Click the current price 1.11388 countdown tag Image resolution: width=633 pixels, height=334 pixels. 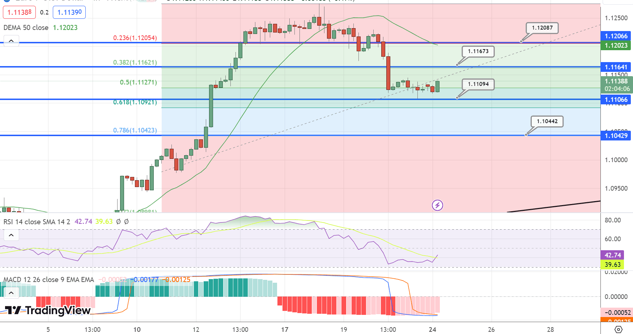coord(617,85)
